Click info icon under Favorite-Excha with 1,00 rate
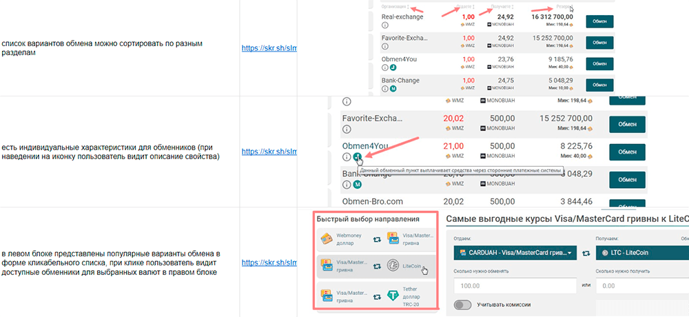 (x=385, y=45)
